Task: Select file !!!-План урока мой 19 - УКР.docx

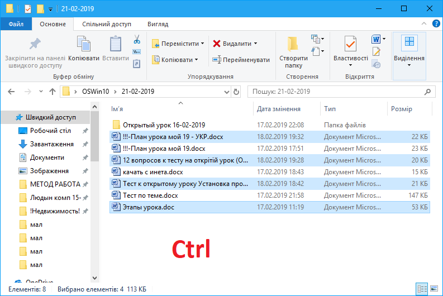Action: pos(270,137)
